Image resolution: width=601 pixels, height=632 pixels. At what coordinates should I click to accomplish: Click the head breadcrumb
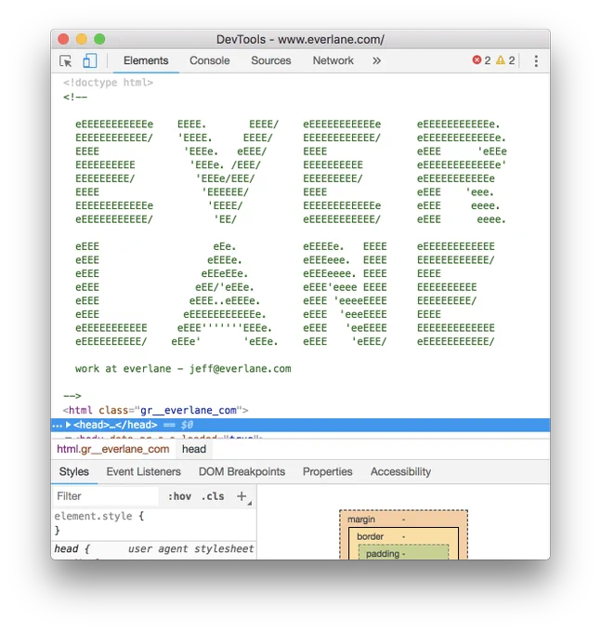pos(194,449)
